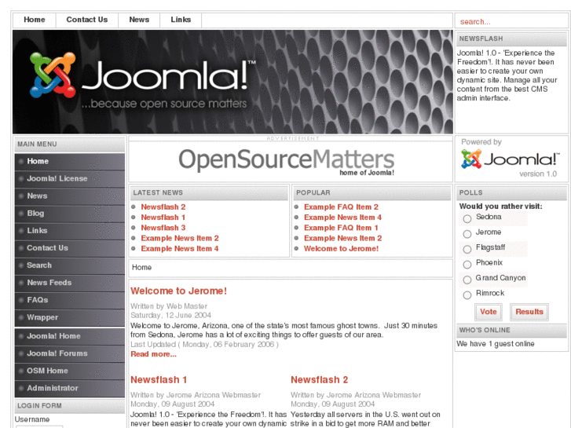Open Search in the Main Menu

tap(70, 265)
